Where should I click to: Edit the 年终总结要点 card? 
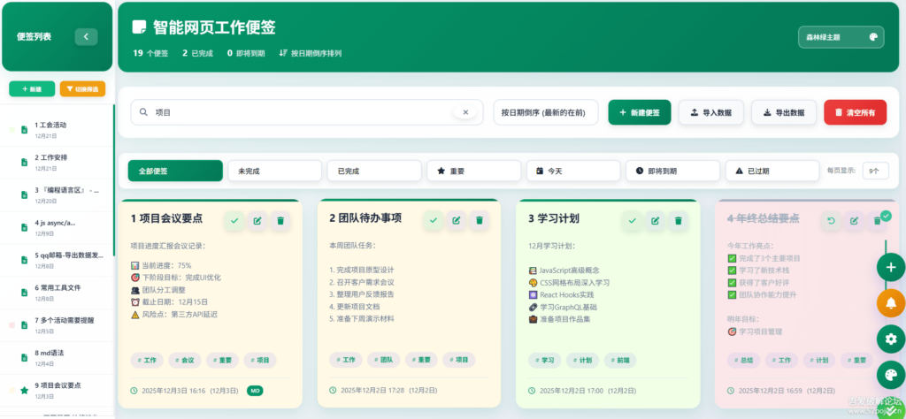coord(854,220)
